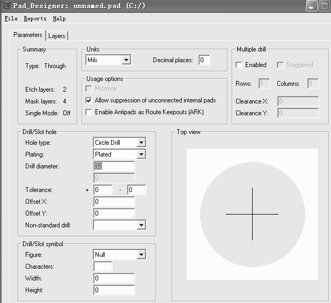This screenshot has width=331, height=303.
Task: Enable Antipads as Route Keepouts checkbox
Action: 89,112
